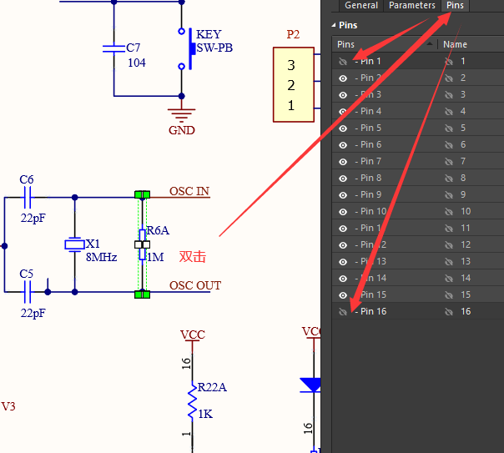This screenshot has width=504, height=453.
Task: Toggle visibility eye for Pin 8
Action: (x=343, y=179)
